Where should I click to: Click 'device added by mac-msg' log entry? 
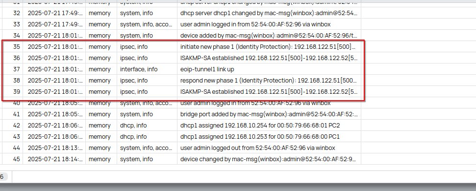pyautogui.click(x=269, y=36)
